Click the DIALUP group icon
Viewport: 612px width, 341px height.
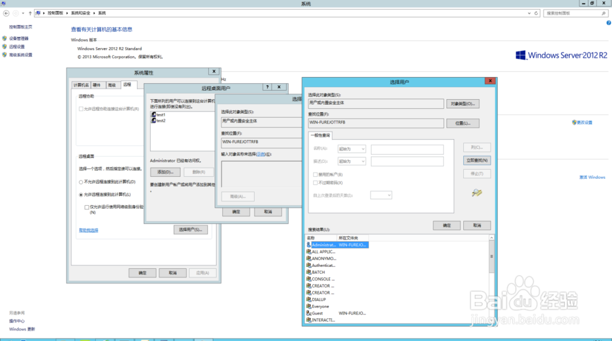tap(308, 299)
